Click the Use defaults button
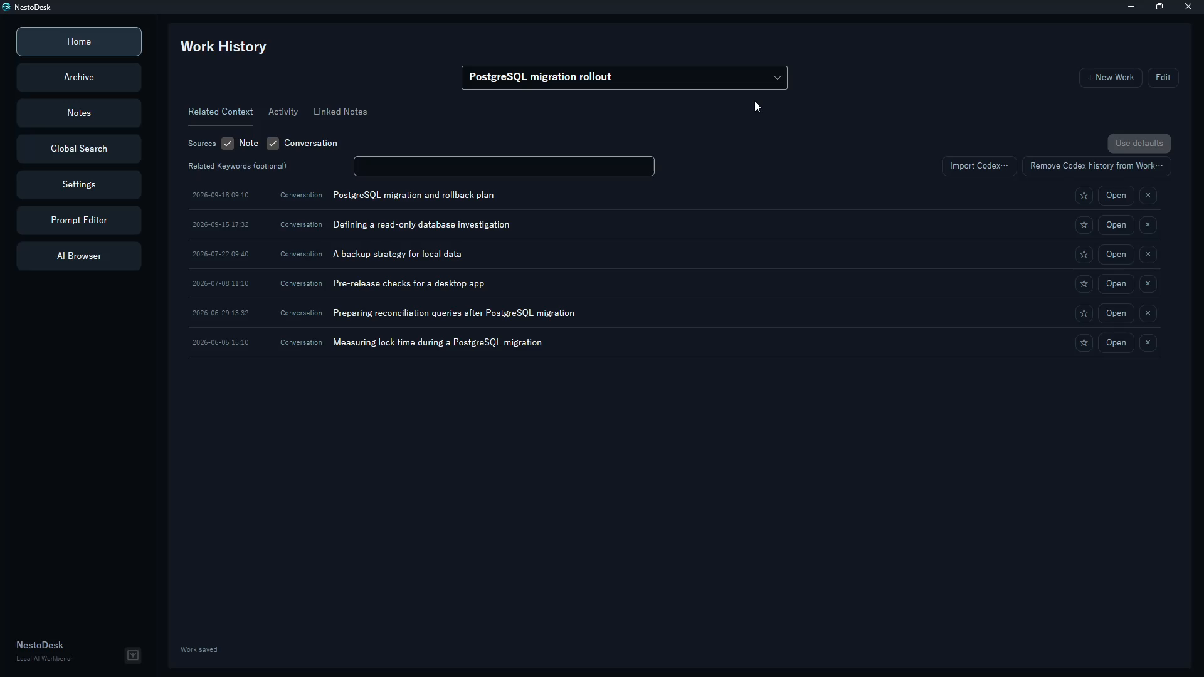The height and width of the screenshot is (677, 1204). pyautogui.click(x=1139, y=144)
